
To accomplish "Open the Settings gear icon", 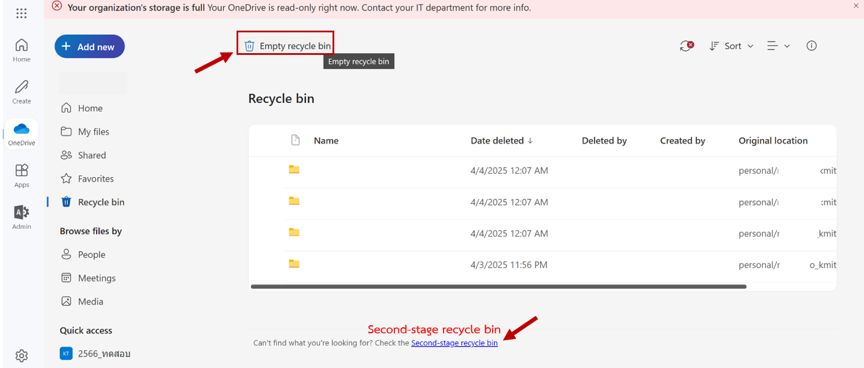I will [x=21, y=355].
